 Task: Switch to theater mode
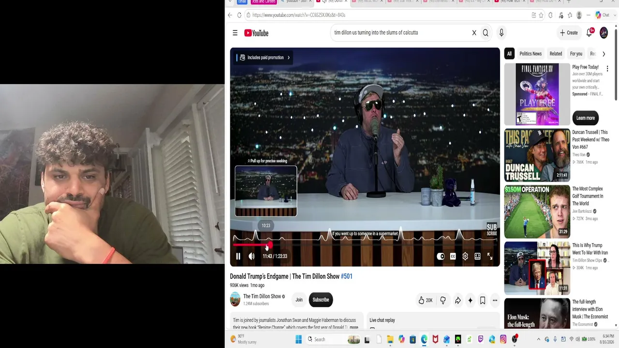(477, 257)
